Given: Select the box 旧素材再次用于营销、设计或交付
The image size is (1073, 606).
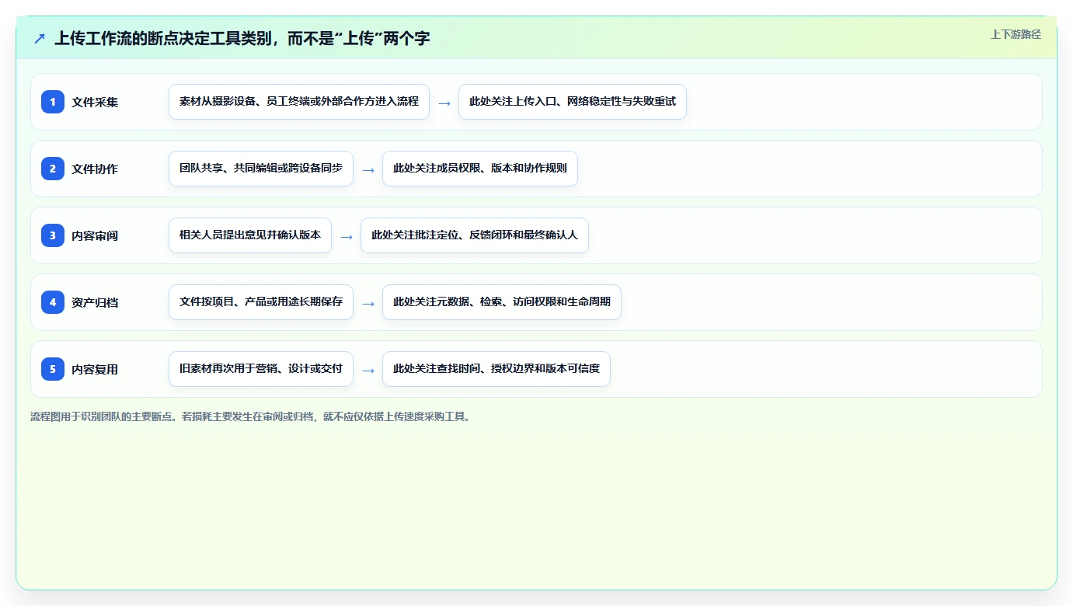Looking at the screenshot, I should pyautogui.click(x=261, y=369).
